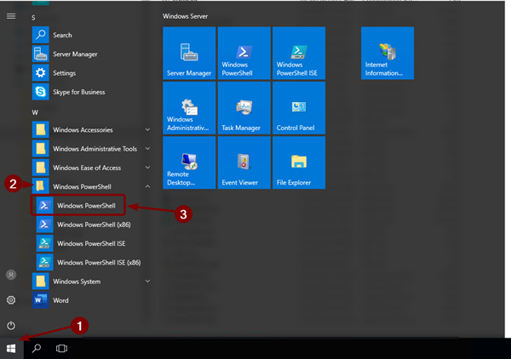The width and height of the screenshot is (511, 359).
Task: Click the Windows Server group title
Action: (x=185, y=16)
